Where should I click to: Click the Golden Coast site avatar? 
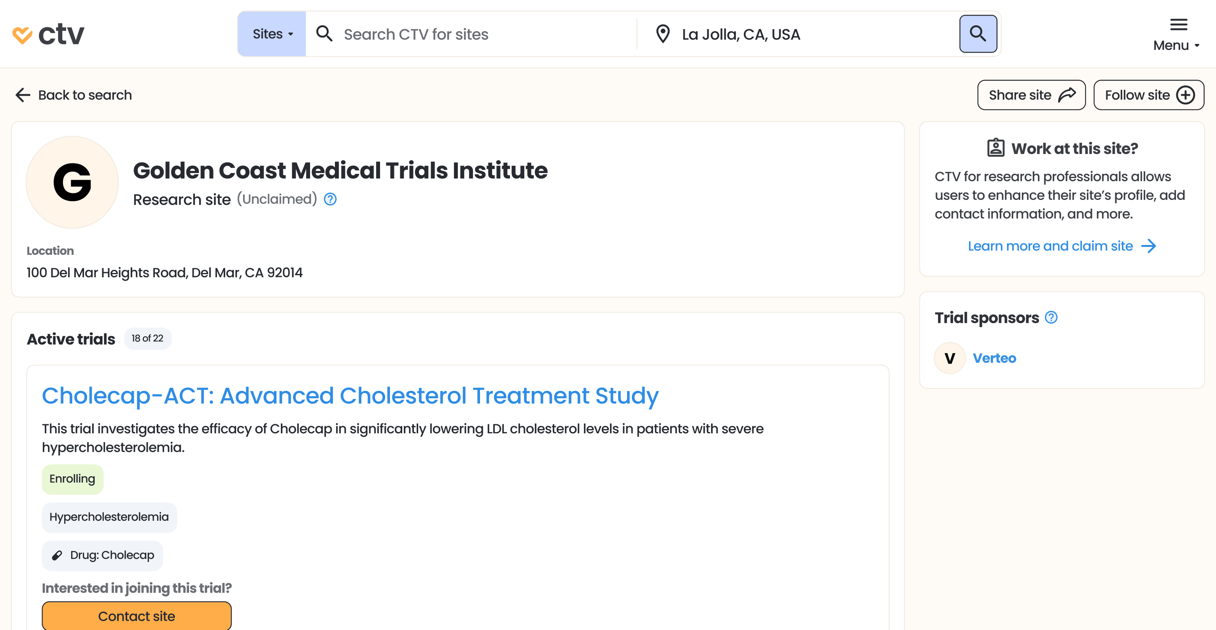click(72, 182)
